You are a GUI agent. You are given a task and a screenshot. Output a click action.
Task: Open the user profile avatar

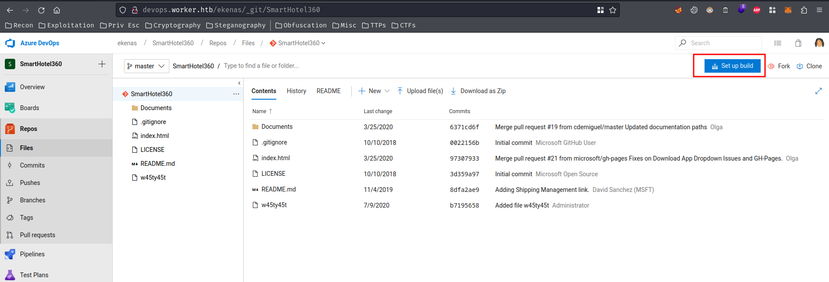click(819, 43)
